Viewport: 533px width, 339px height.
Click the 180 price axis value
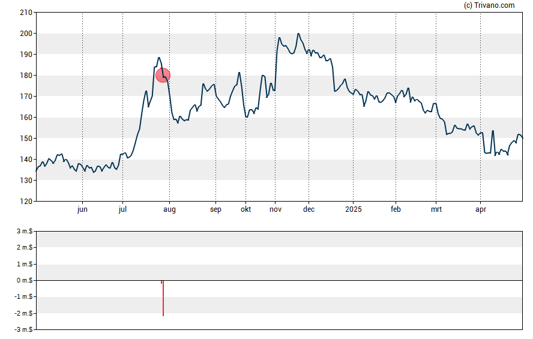[26, 76]
